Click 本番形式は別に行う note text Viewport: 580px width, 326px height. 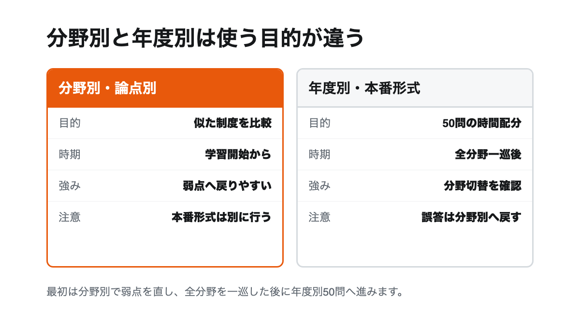tap(221, 217)
